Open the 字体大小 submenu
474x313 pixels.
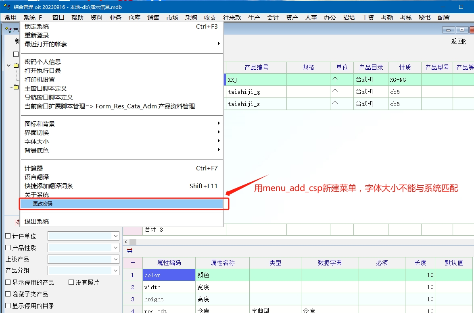[x=37, y=141]
